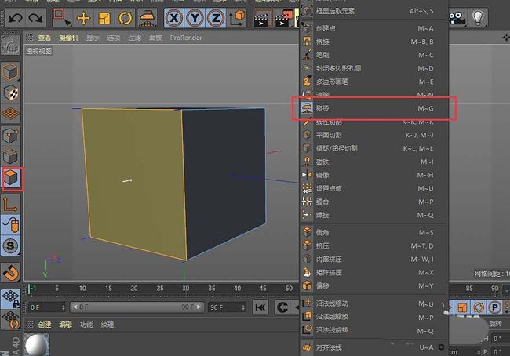The width and height of the screenshot is (510, 356).
Task: Switch to Points mode in the left sidebar
Action: (10, 136)
